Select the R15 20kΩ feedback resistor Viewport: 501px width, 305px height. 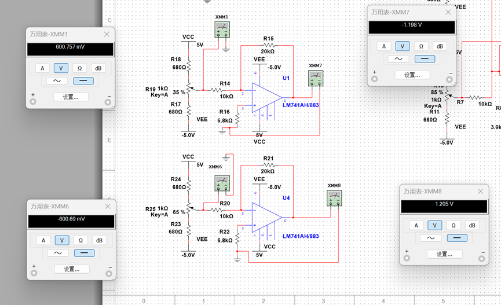click(x=269, y=45)
